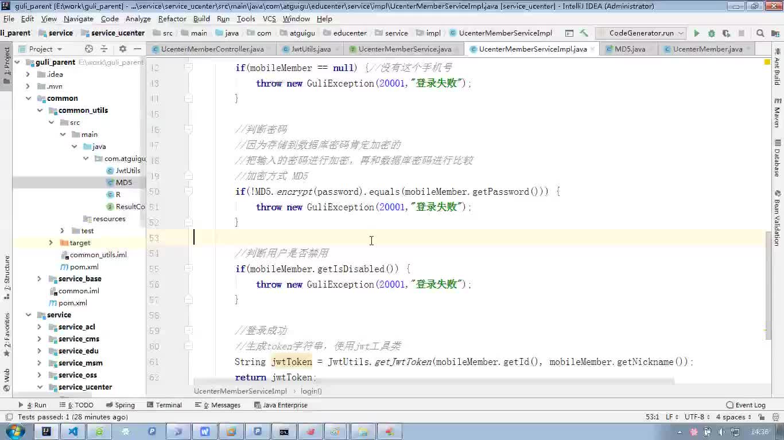Toggle tool window bars icon at bottom-left
784x440 pixels.
click(8, 417)
